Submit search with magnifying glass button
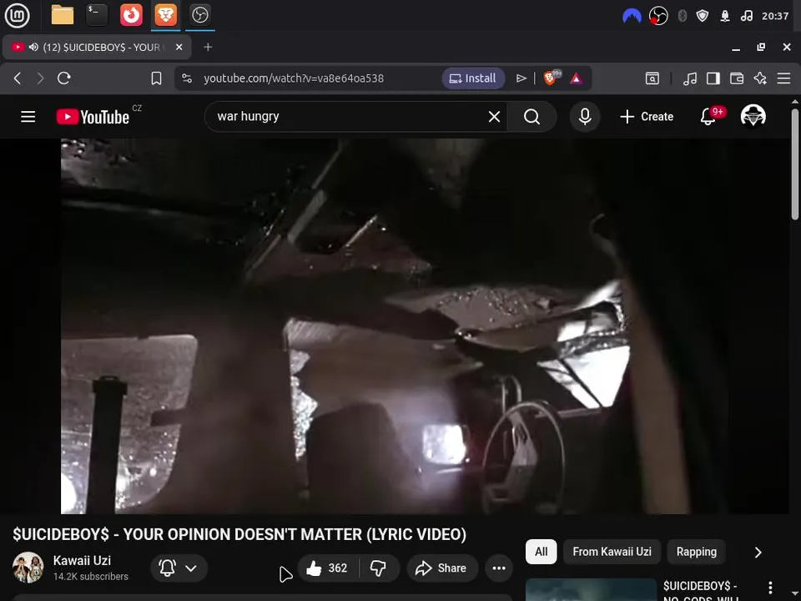 531,117
